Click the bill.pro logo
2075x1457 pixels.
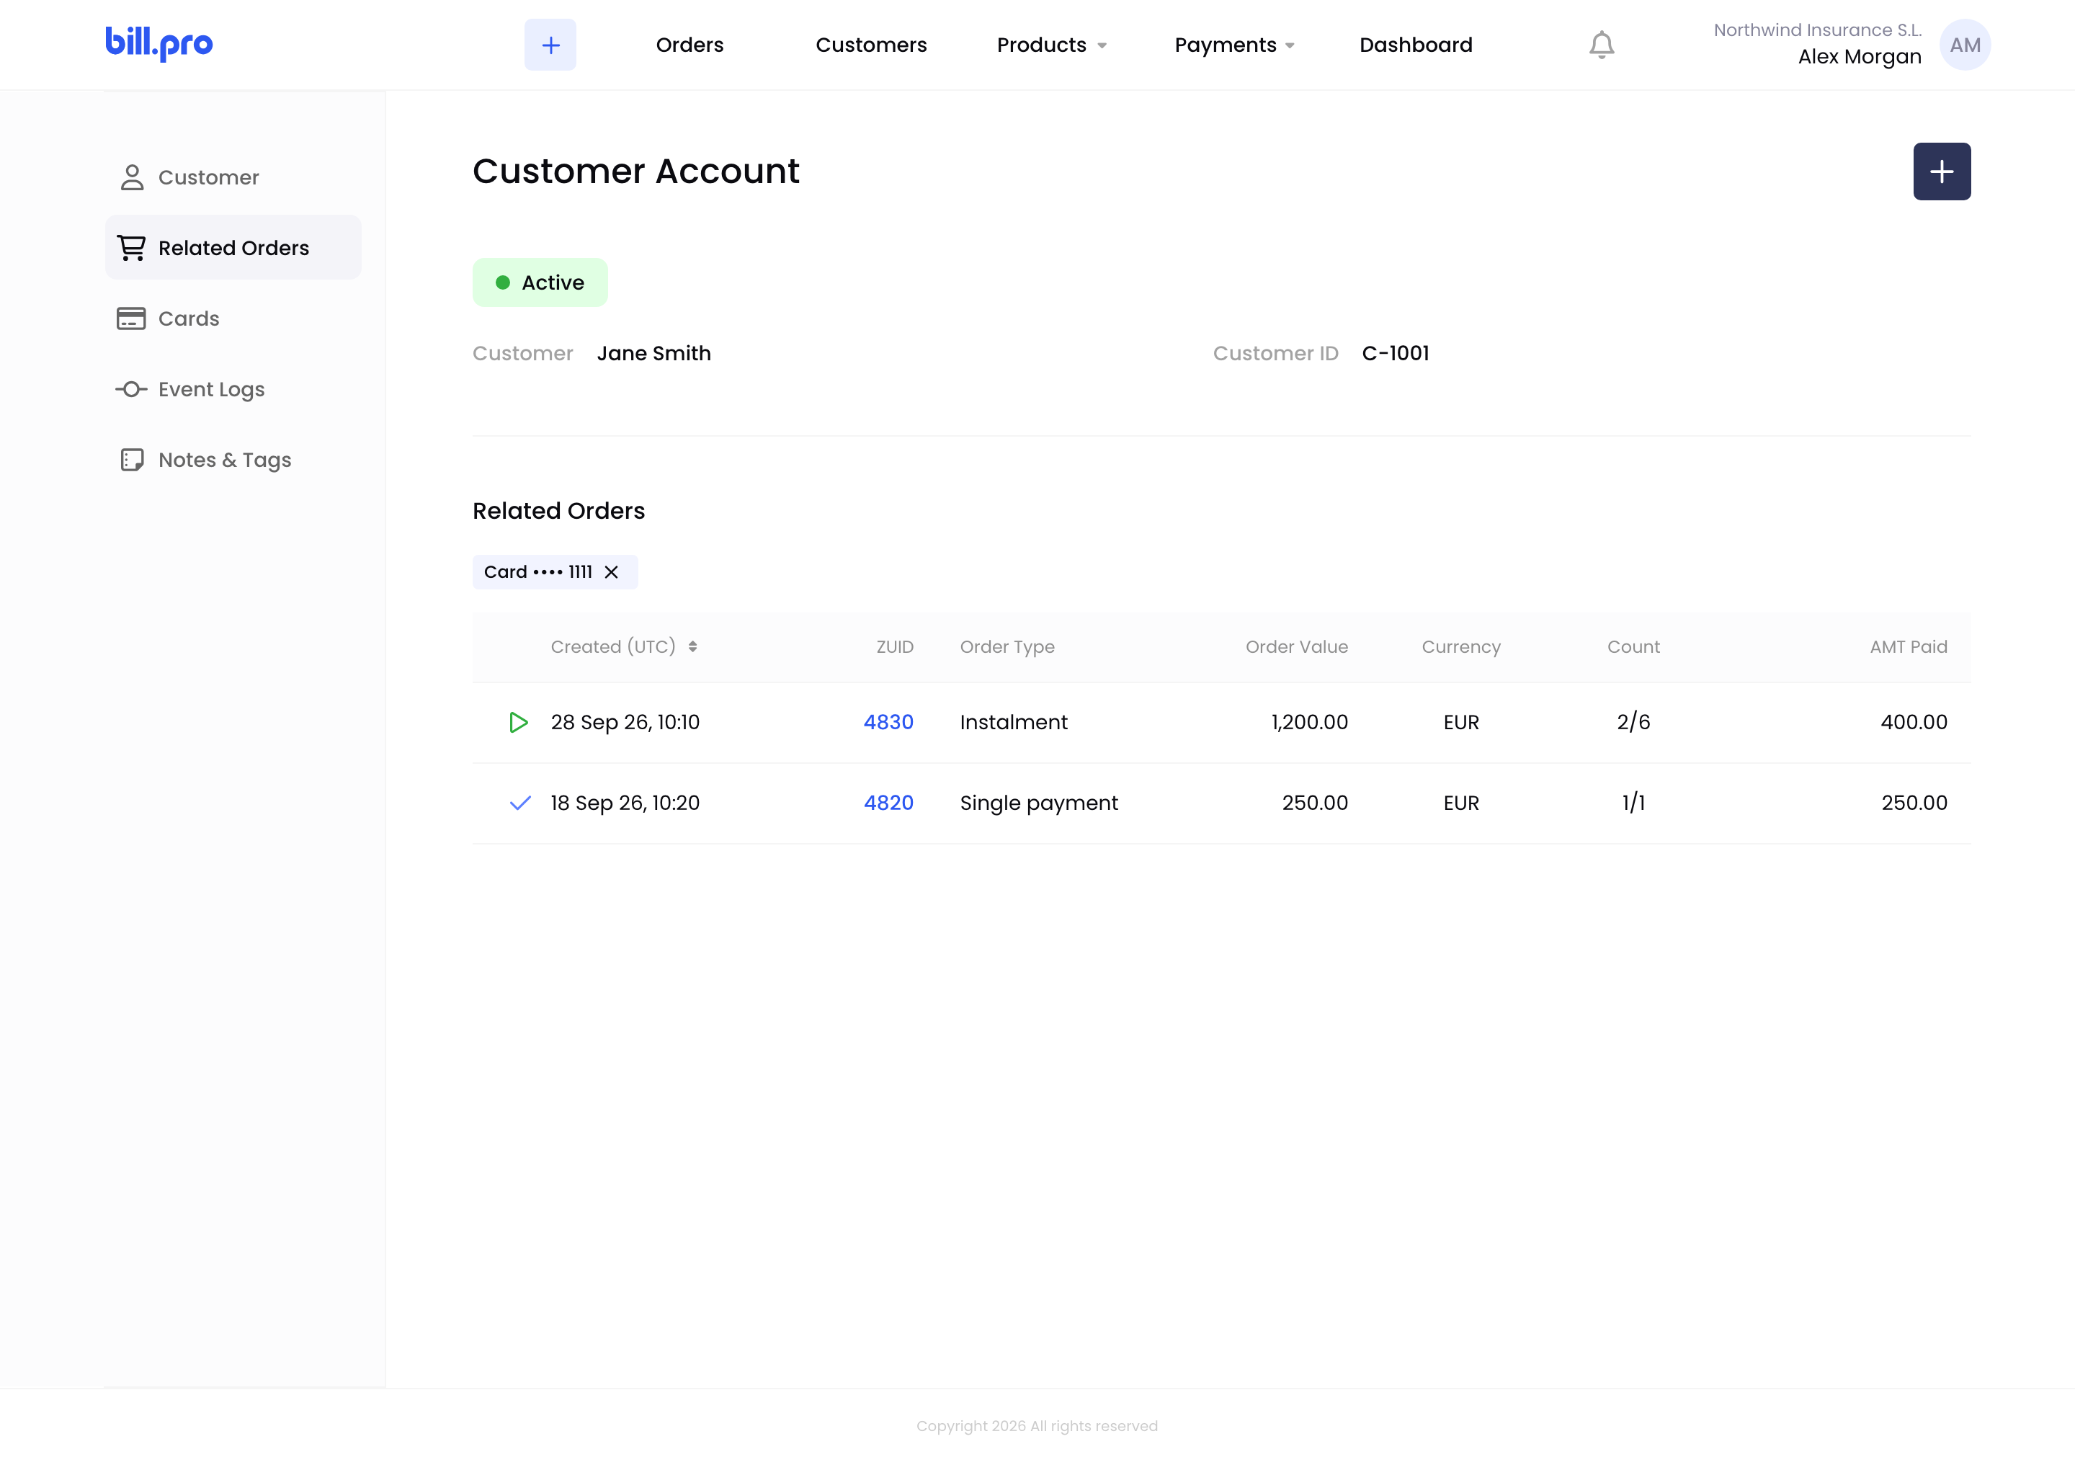[159, 43]
